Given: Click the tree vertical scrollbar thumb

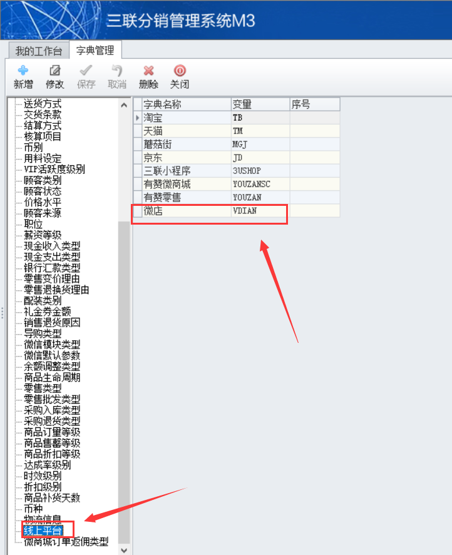Looking at the screenshot, I should pyautogui.click(x=124, y=382).
